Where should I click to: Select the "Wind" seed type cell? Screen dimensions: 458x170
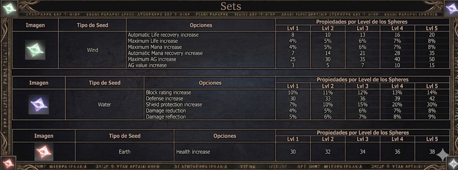(x=92, y=50)
